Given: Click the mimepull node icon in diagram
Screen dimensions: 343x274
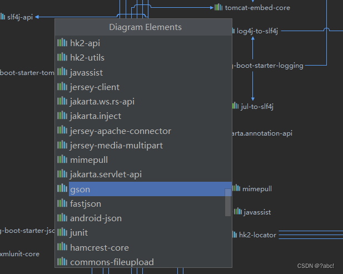Looking at the screenshot, I should tap(236, 188).
